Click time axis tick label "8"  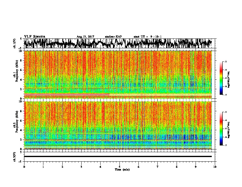[177, 167]
